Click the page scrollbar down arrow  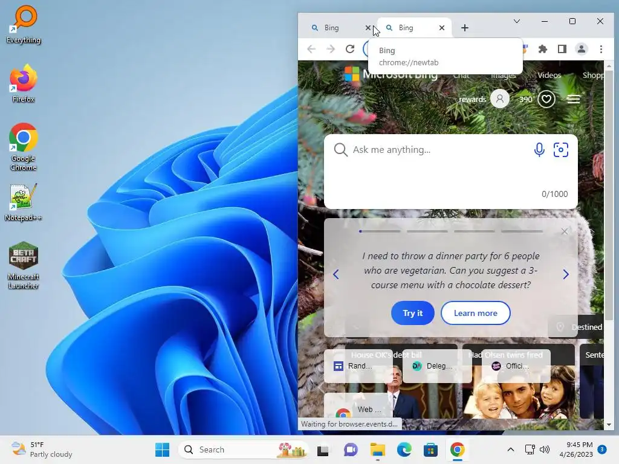click(609, 425)
